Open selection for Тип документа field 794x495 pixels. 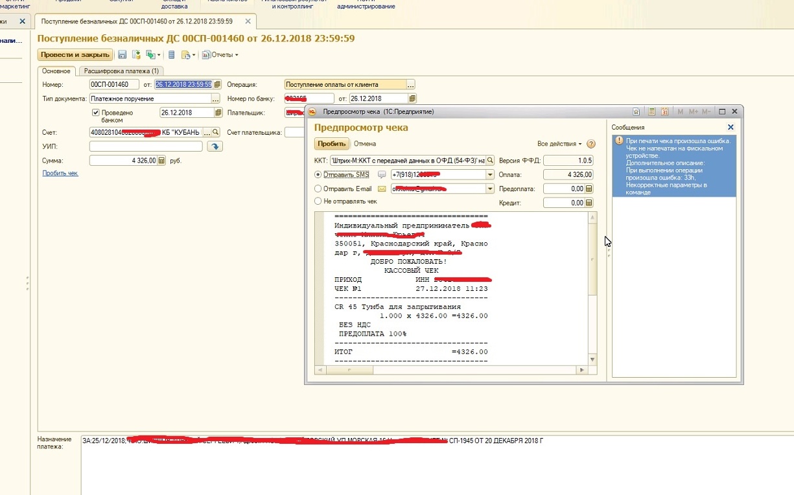pos(216,98)
